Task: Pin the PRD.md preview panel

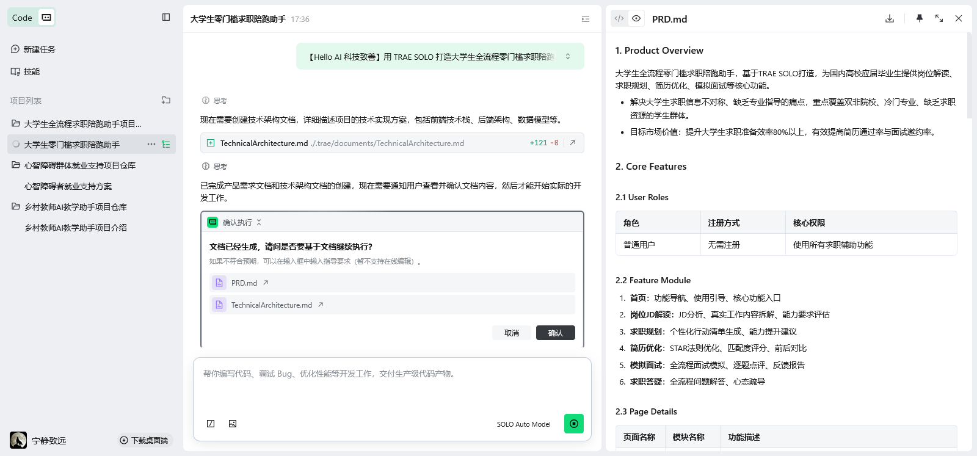Action: click(920, 18)
